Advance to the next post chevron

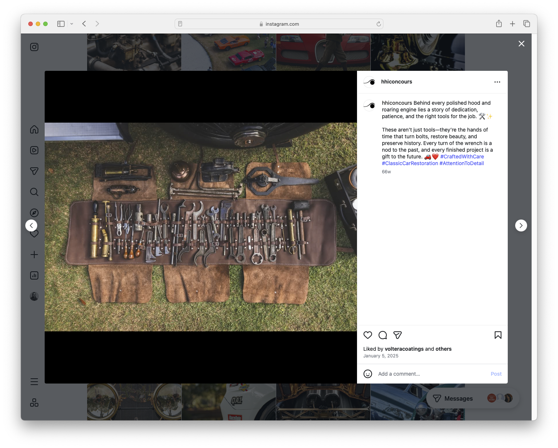pos(521,225)
